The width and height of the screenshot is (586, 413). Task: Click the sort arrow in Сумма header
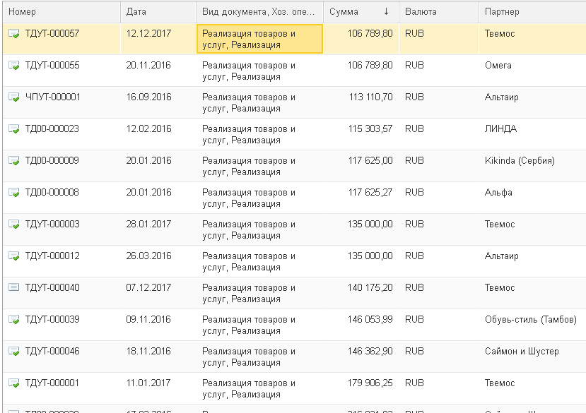[386, 12]
